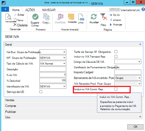Open Código da Cláusula DE IVA dropdown

coord(139,62)
